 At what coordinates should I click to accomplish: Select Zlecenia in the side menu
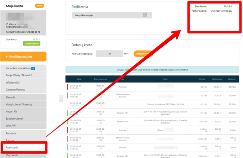tap(11, 97)
